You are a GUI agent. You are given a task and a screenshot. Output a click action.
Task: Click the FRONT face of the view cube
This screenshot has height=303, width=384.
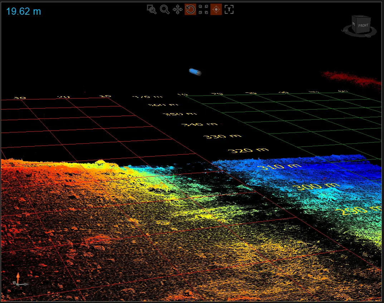[x=363, y=26]
